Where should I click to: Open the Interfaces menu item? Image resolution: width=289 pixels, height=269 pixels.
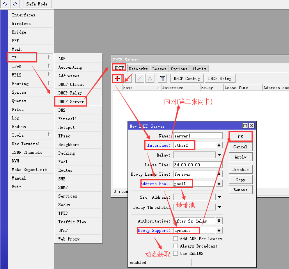click(x=31, y=15)
